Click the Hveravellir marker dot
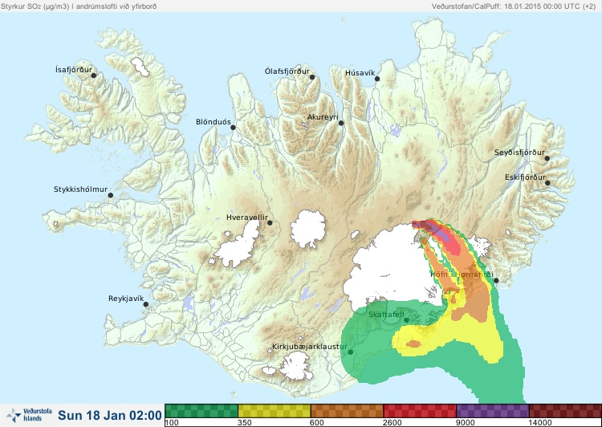Viewport: 602px width, 427px height. tap(270, 222)
